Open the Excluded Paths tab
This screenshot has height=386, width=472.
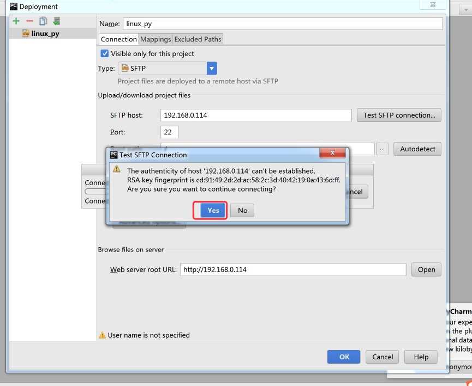pos(198,39)
